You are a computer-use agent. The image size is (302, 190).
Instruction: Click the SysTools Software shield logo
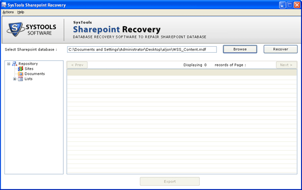[16, 29]
